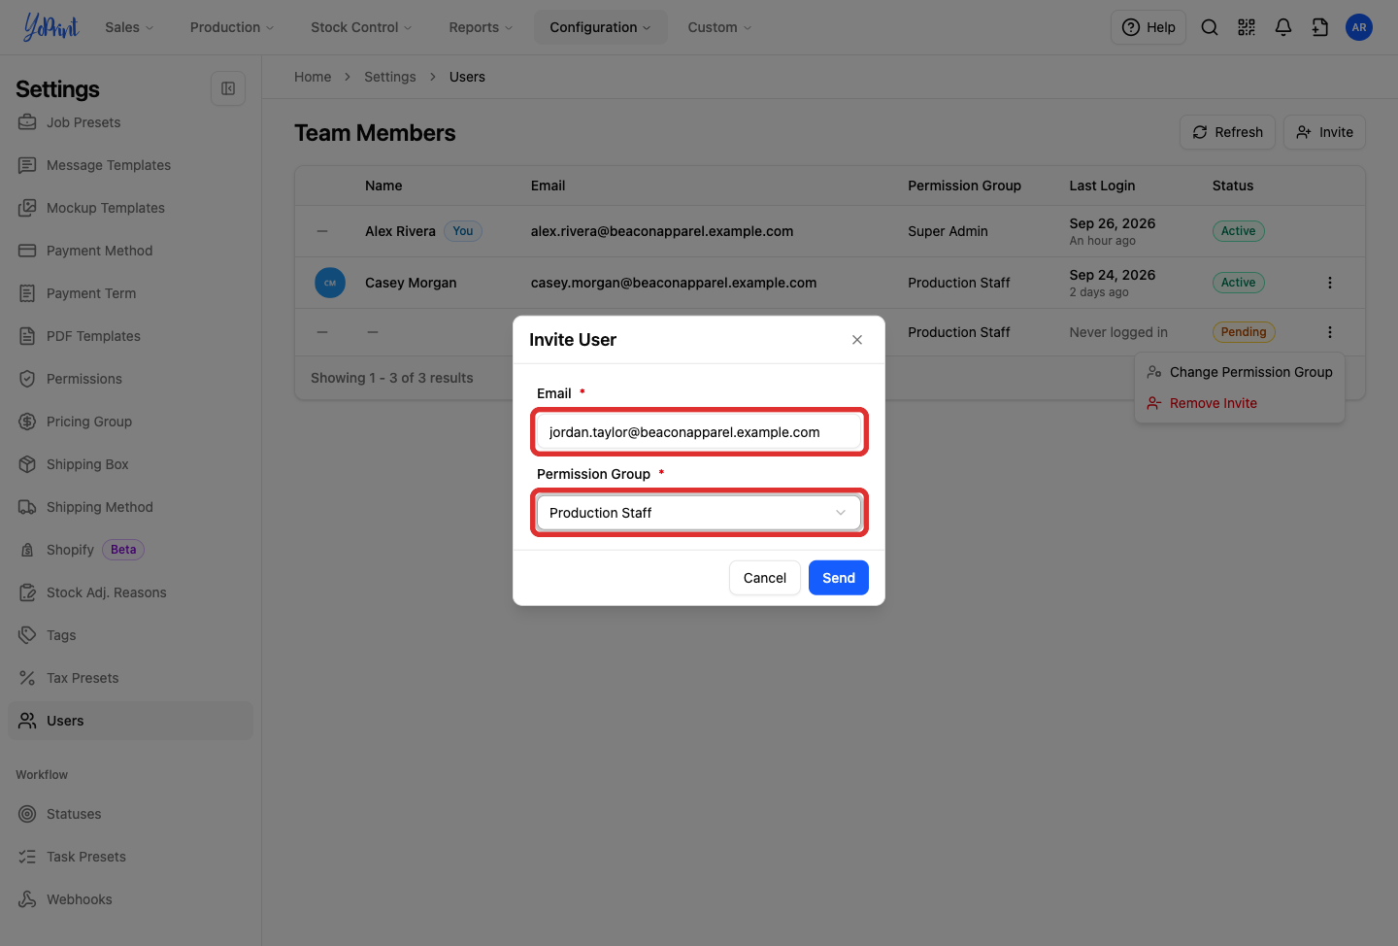The height and width of the screenshot is (946, 1398).
Task: Click the Email input field
Action: [699, 432]
